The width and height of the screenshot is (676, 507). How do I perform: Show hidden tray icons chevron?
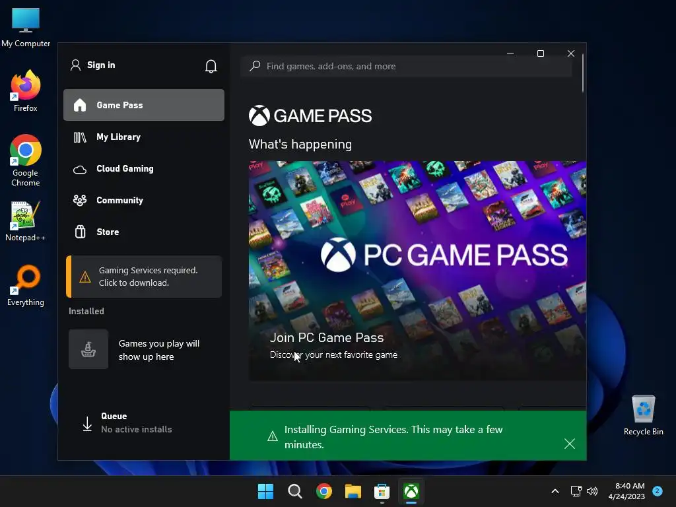(x=555, y=491)
